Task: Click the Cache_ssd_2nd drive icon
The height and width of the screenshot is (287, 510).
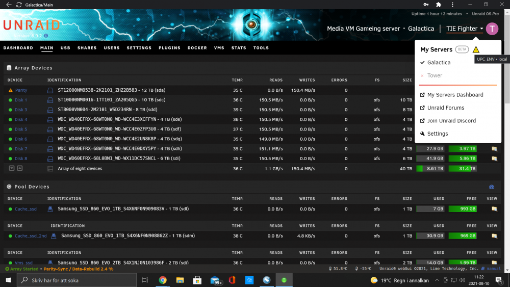Action: click(54, 236)
